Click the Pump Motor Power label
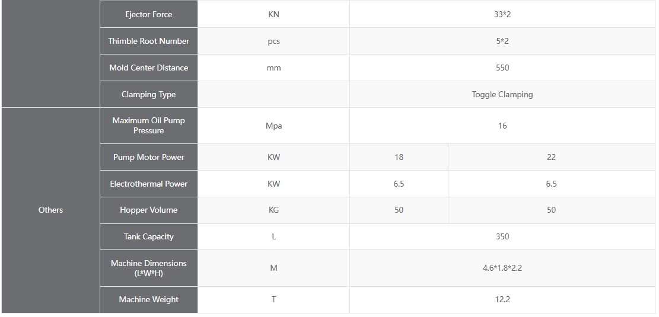Screen dimensions: 659x317 tap(148, 157)
